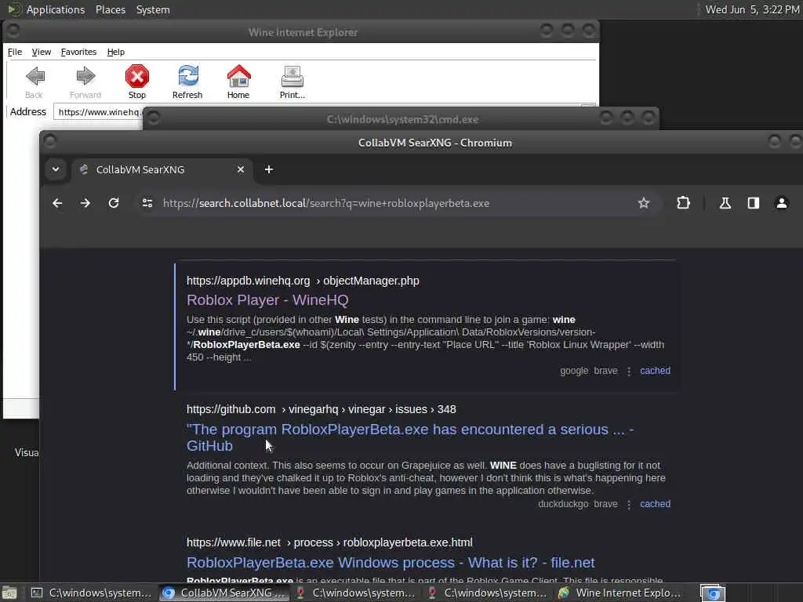
Task: Click Refresh icon in Wine Internet Explorer
Action: 188,76
